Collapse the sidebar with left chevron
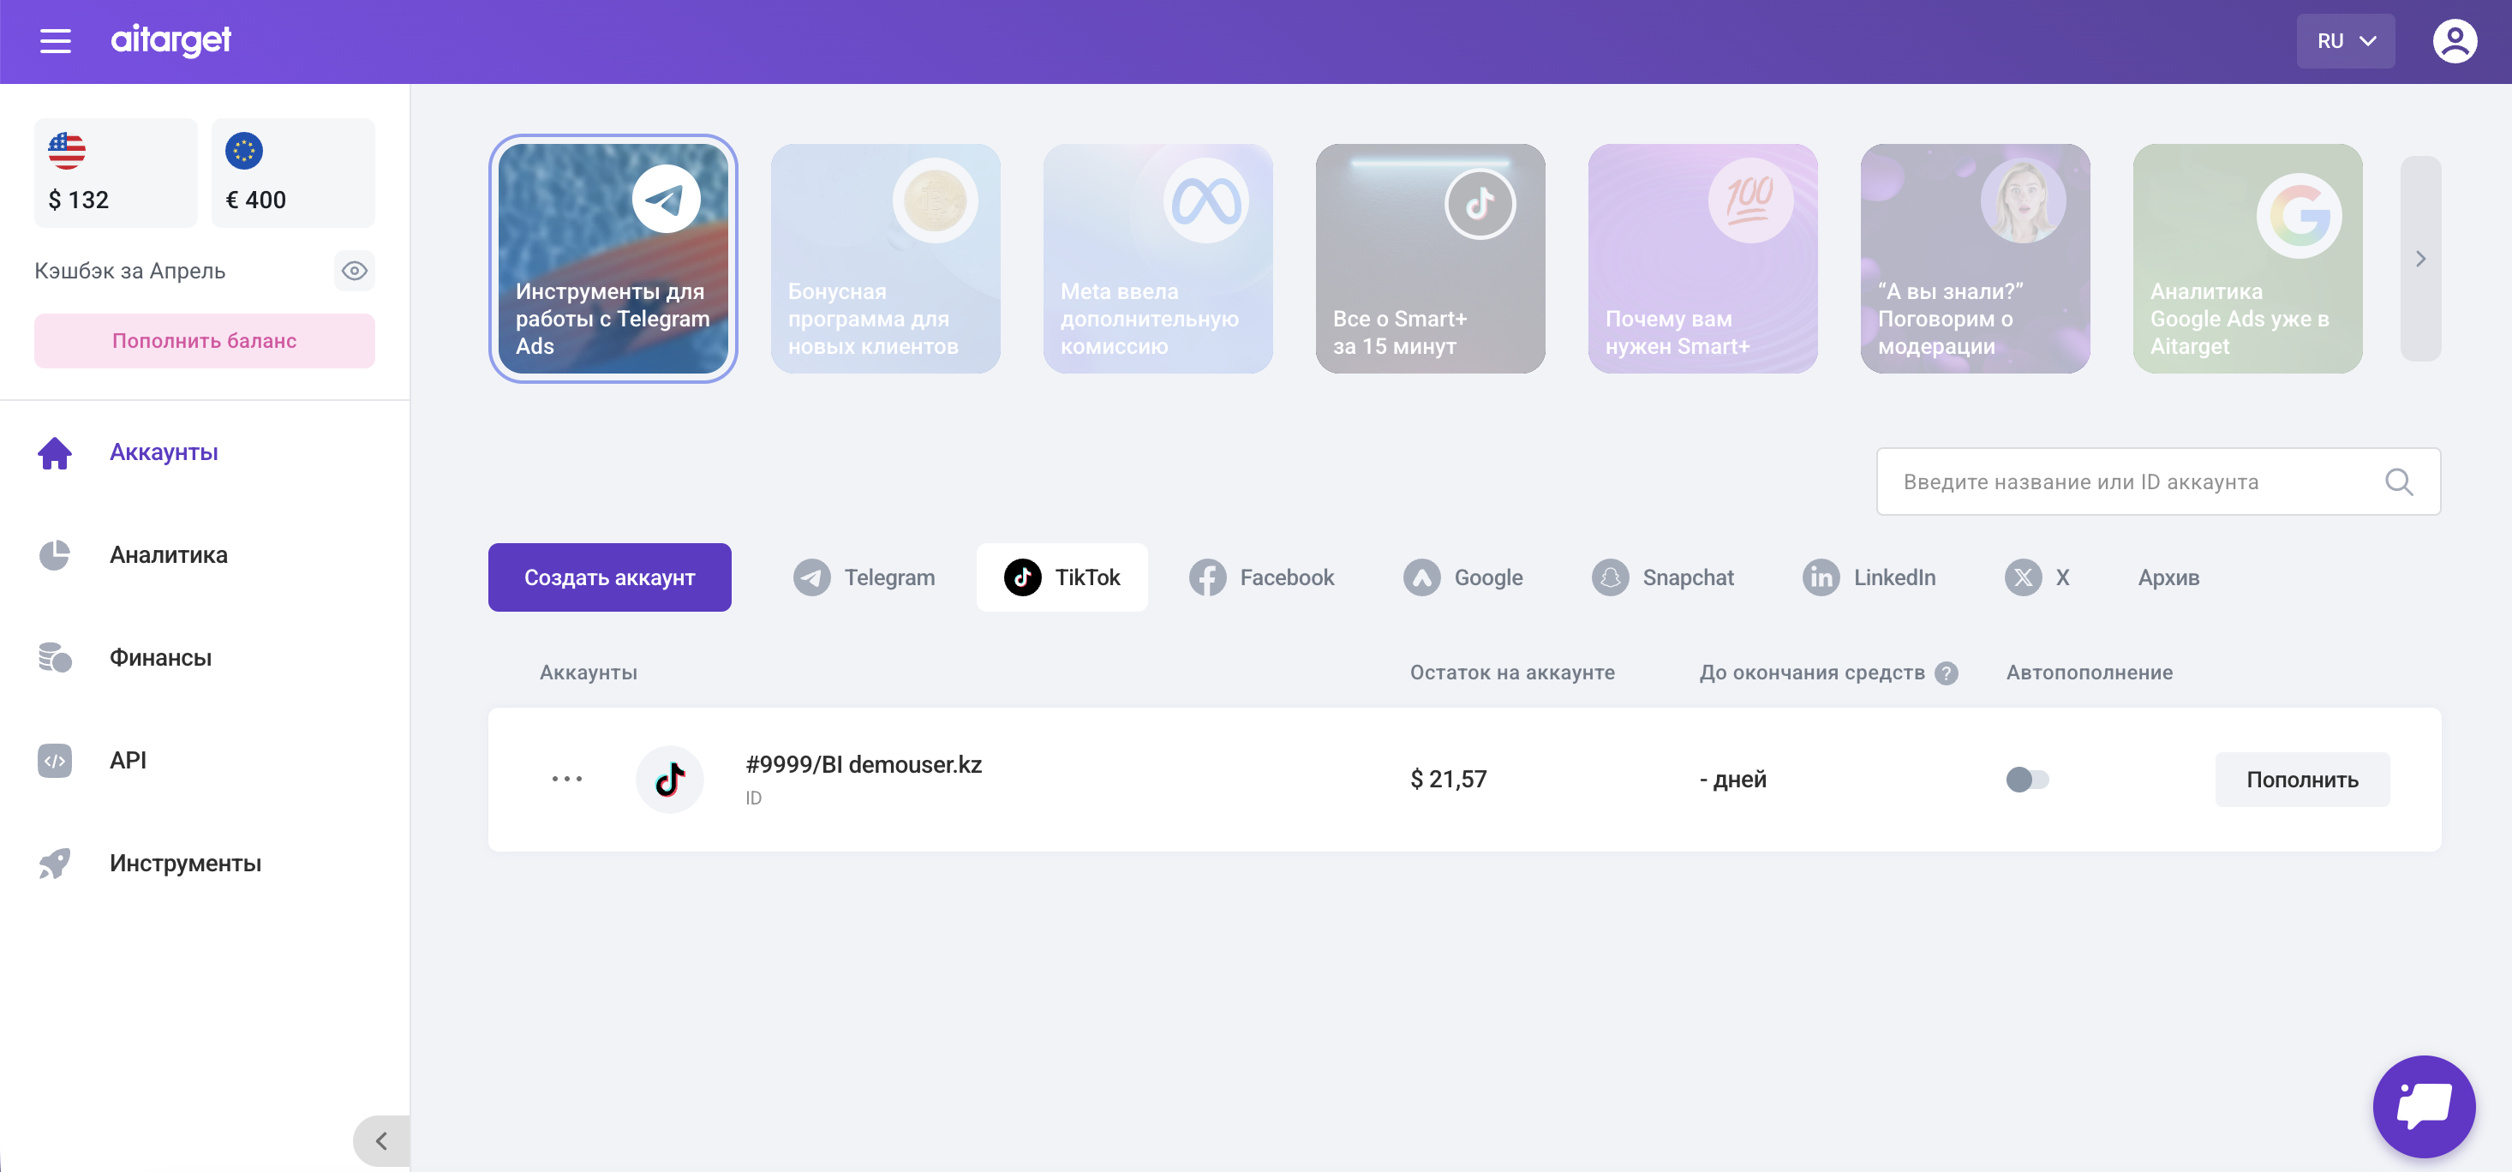 pyautogui.click(x=381, y=1141)
